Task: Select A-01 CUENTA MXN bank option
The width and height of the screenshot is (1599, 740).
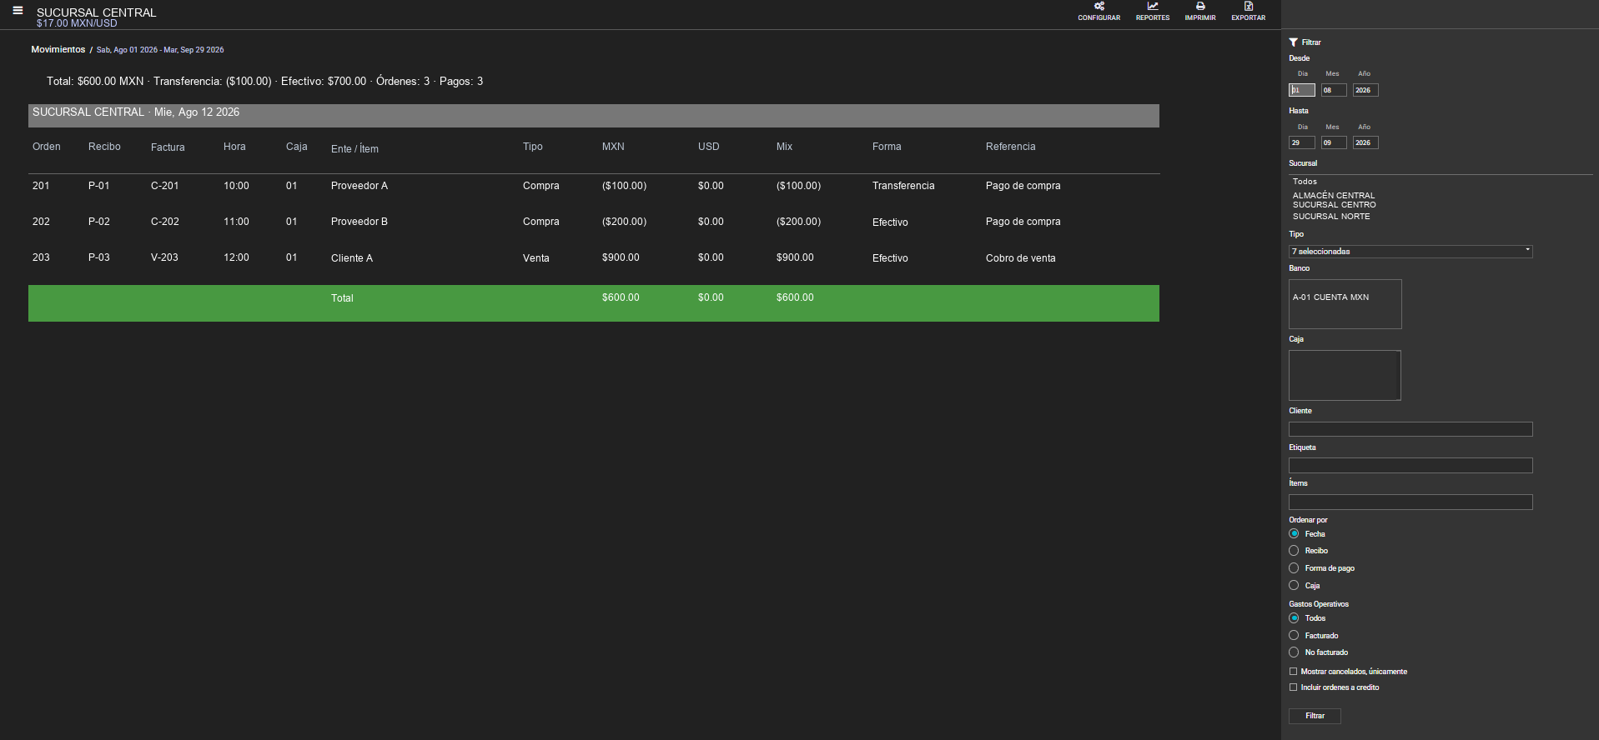Action: [1330, 297]
